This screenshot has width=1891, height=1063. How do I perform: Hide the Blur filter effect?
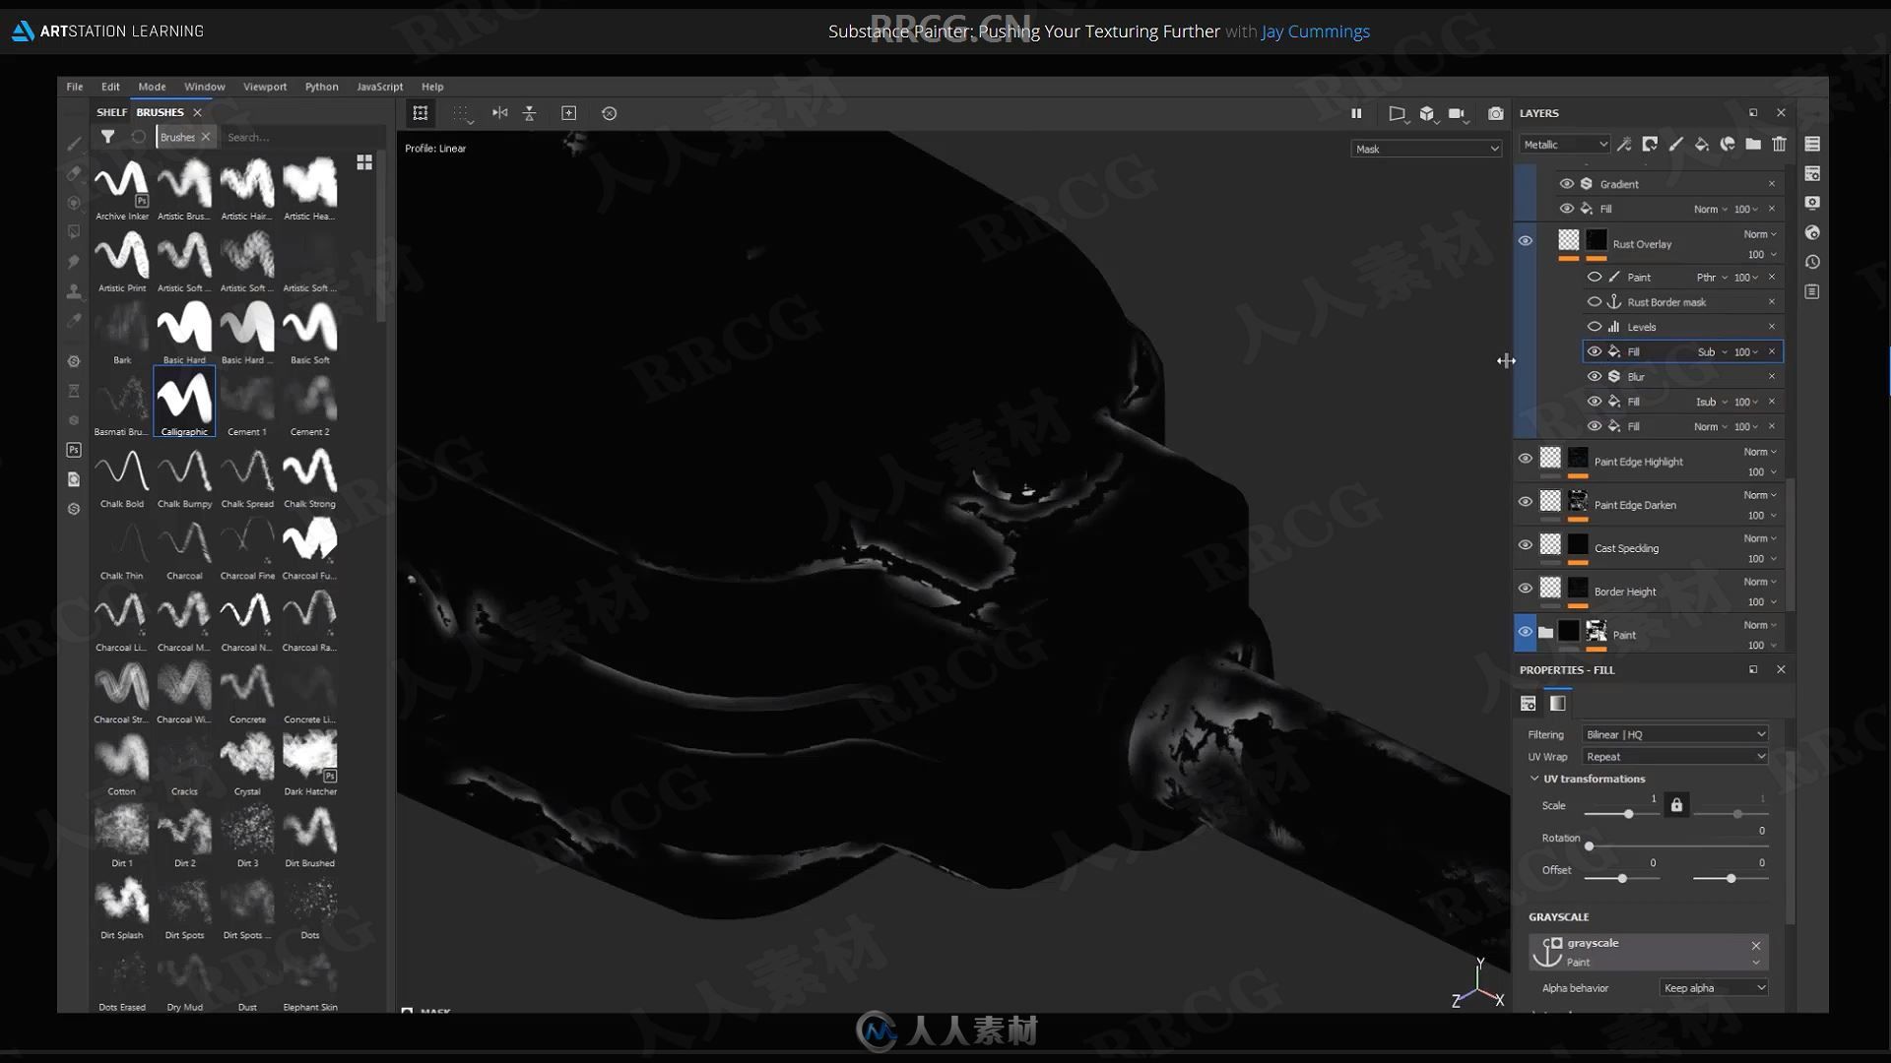click(1594, 376)
